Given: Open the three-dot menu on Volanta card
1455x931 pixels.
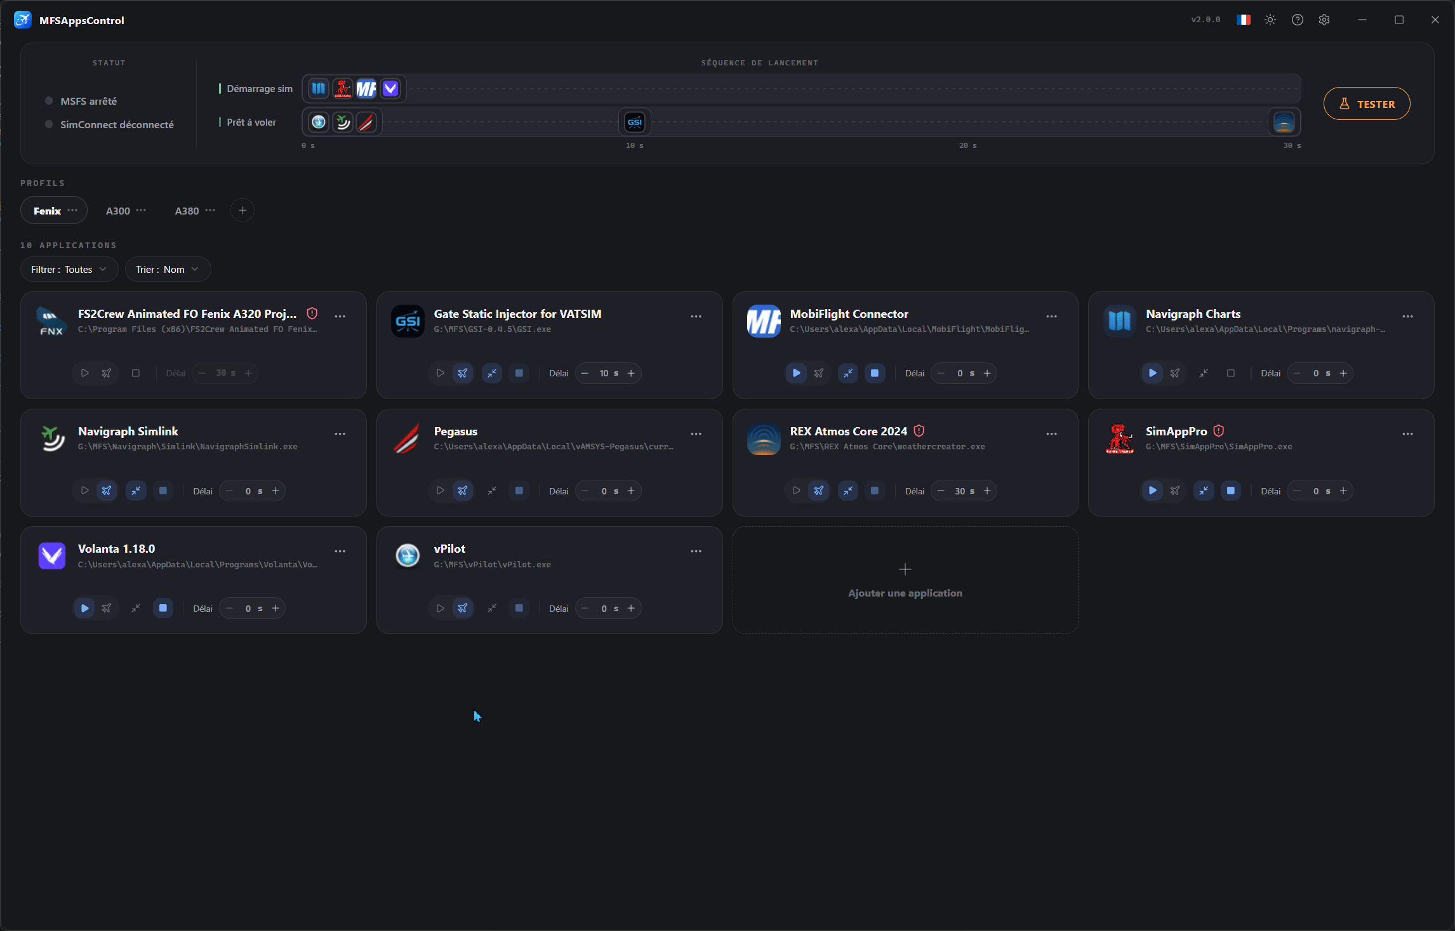Looking at the screenshot, I should tap(340, 551).
